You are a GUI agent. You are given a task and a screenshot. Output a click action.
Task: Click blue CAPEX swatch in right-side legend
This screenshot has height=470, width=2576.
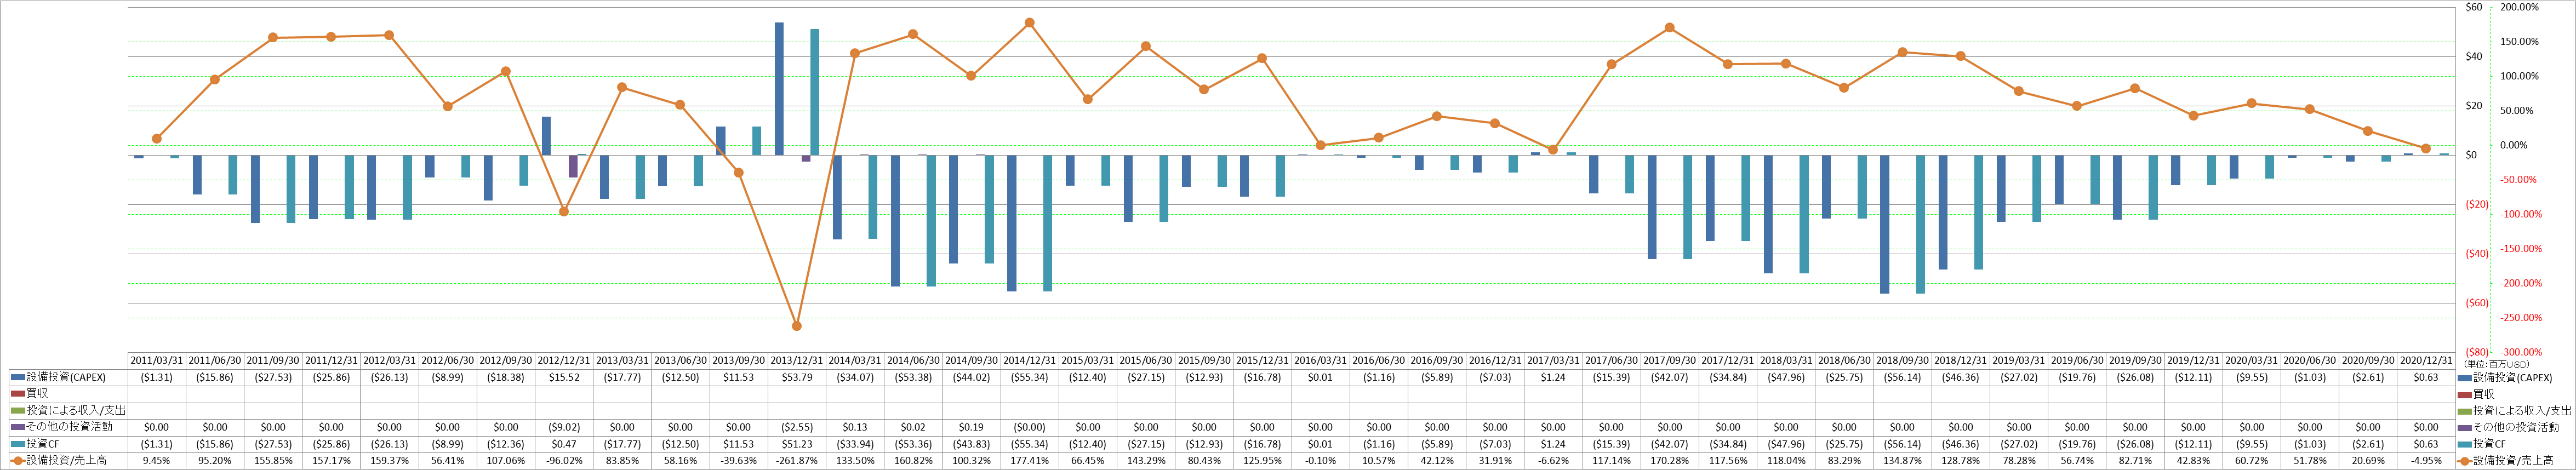pyautogui.click(x=2464, y=378)
